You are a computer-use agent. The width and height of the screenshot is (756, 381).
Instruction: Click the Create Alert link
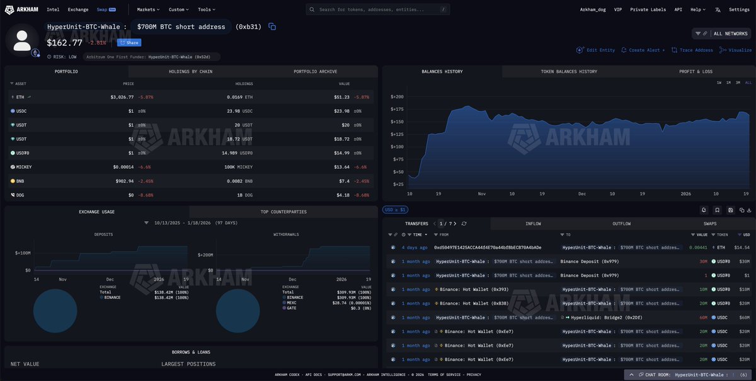[x=643, y=50]
